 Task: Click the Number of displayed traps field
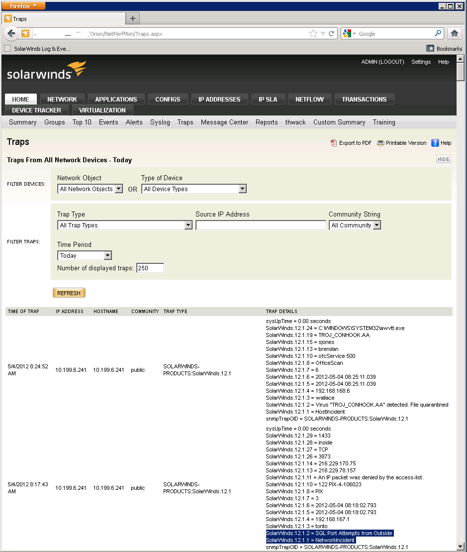[150, 268]
